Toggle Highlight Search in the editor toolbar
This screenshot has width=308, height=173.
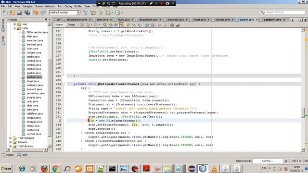tap(121, 25)
